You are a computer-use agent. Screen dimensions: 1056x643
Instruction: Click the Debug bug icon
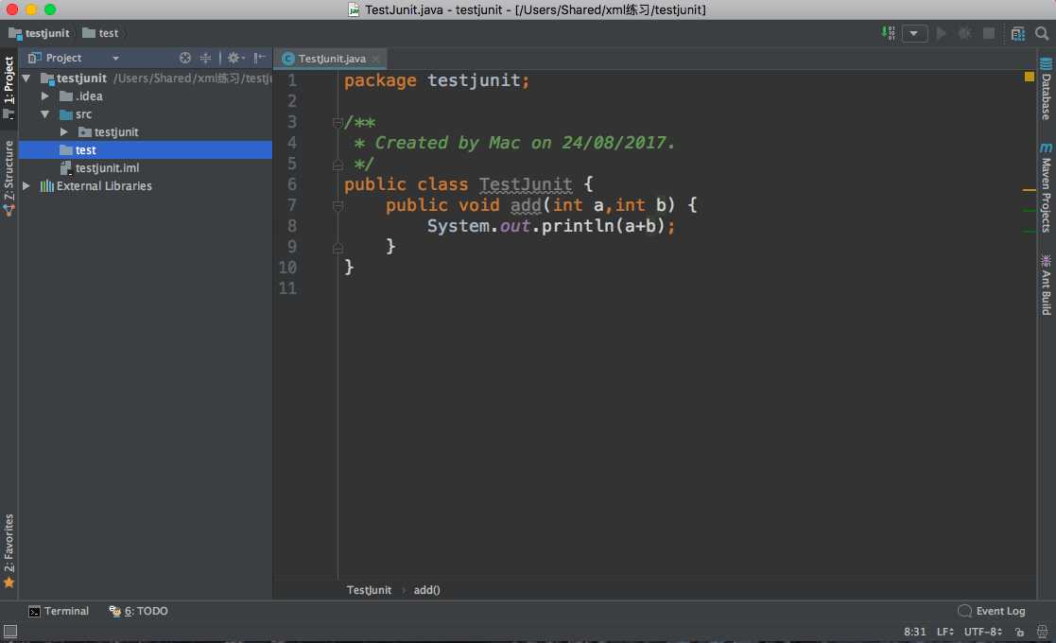964,33
